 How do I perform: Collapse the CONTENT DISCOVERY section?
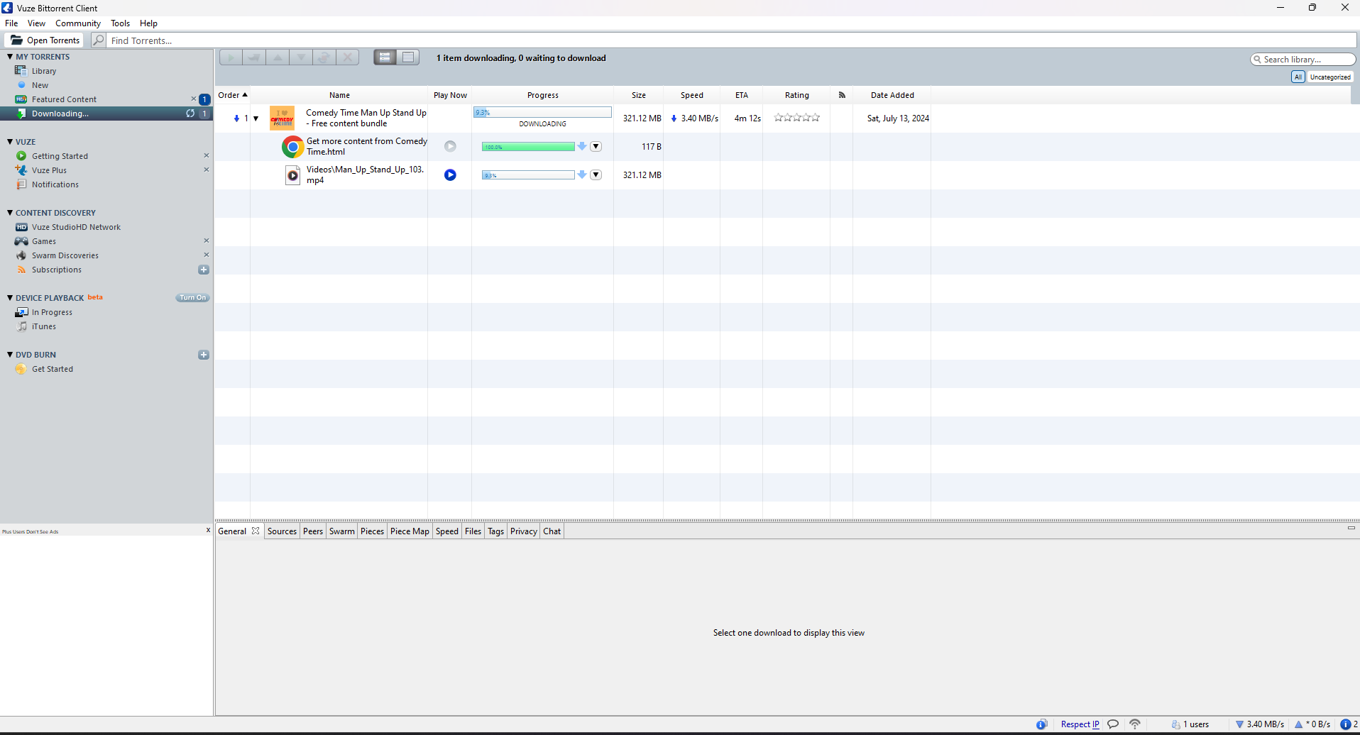pos(10,213)
